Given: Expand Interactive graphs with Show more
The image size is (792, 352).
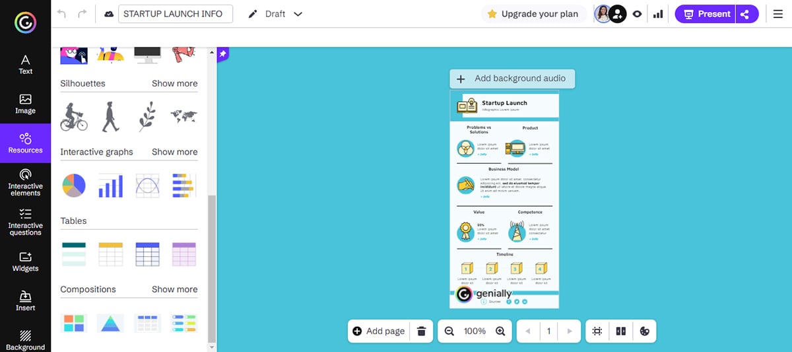Looking at the screenshot, I should pyautogui.click(x=174, y=152).
